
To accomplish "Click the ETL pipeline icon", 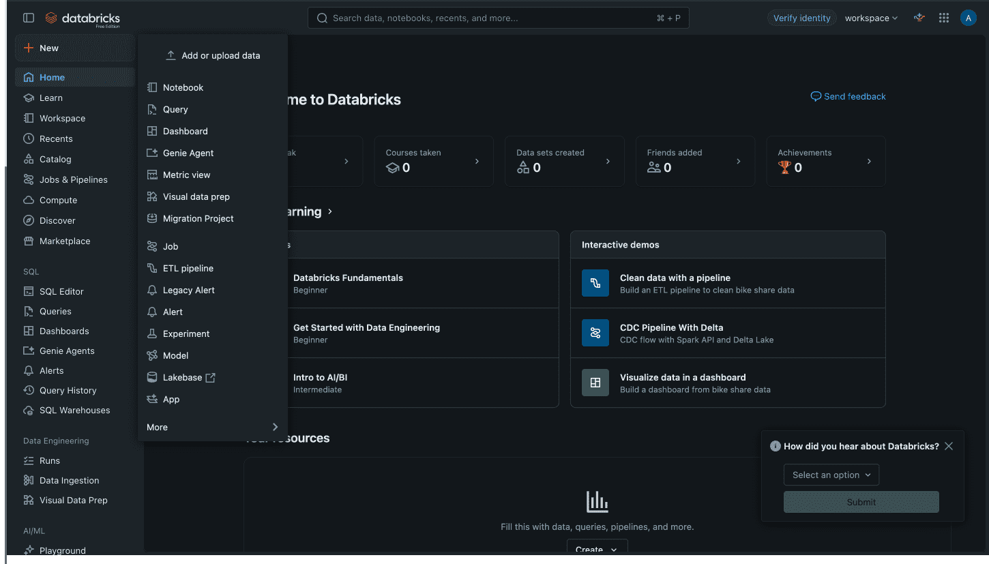I will pyautogui.click(x=152, y=268).
